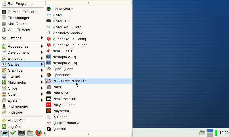Open Run Program…
Viewport: 229px width, 137px height.
tap(20, 4)
